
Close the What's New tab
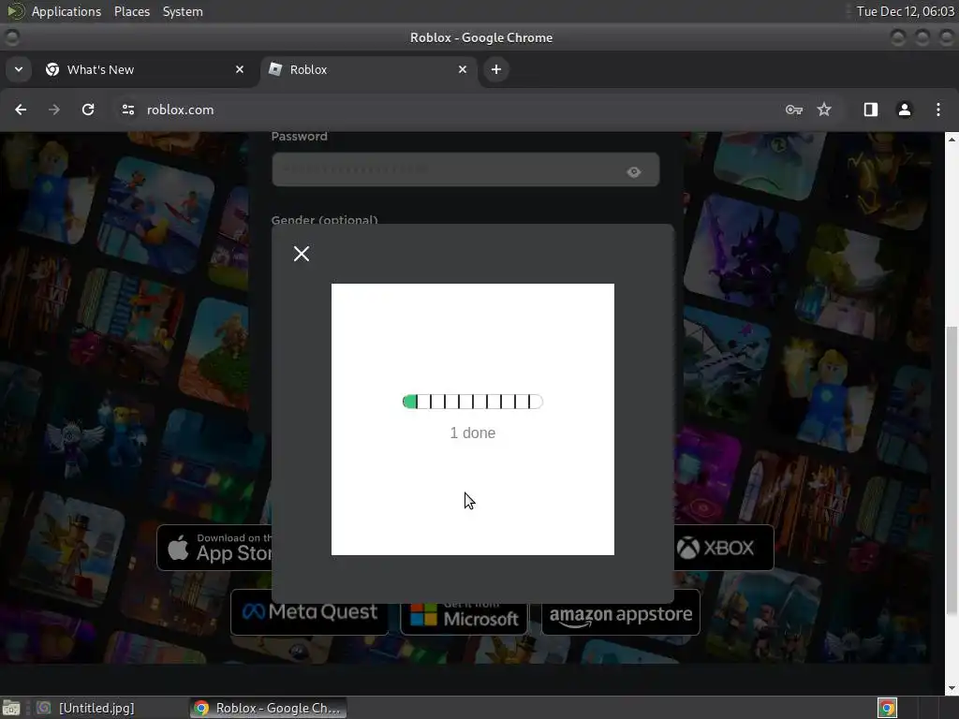coord(240,69)
